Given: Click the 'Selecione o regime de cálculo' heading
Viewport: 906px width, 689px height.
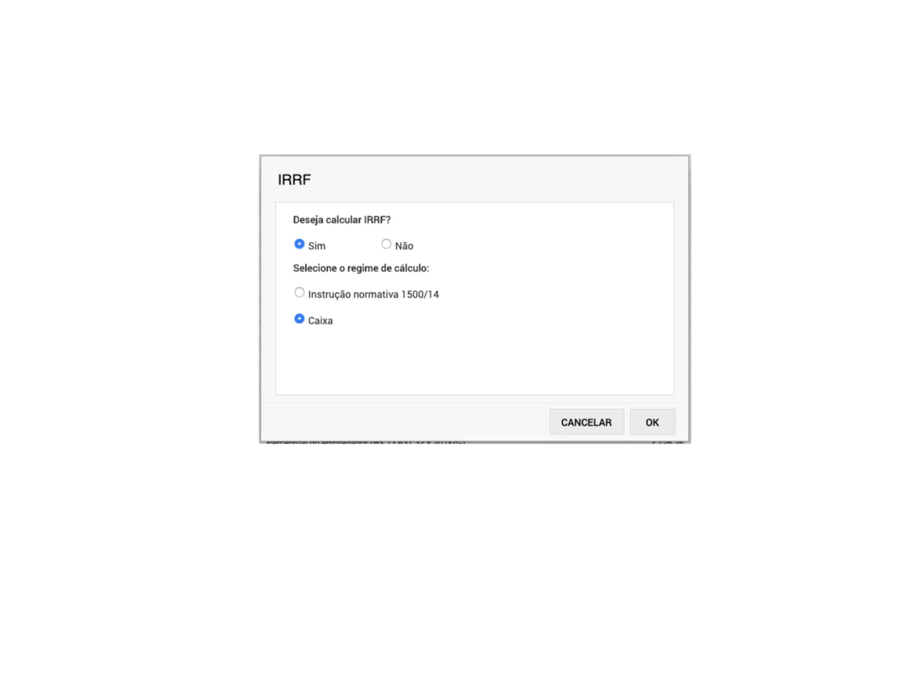Looking at the screenshot, I should tap(361, 268).
